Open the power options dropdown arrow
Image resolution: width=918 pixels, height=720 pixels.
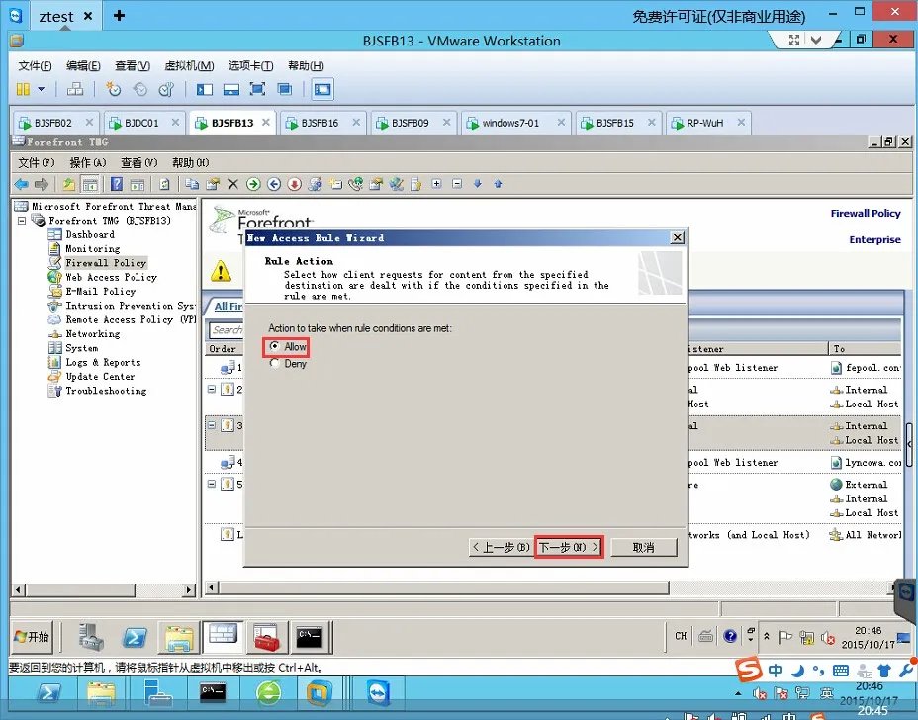(x=41, y=89)
